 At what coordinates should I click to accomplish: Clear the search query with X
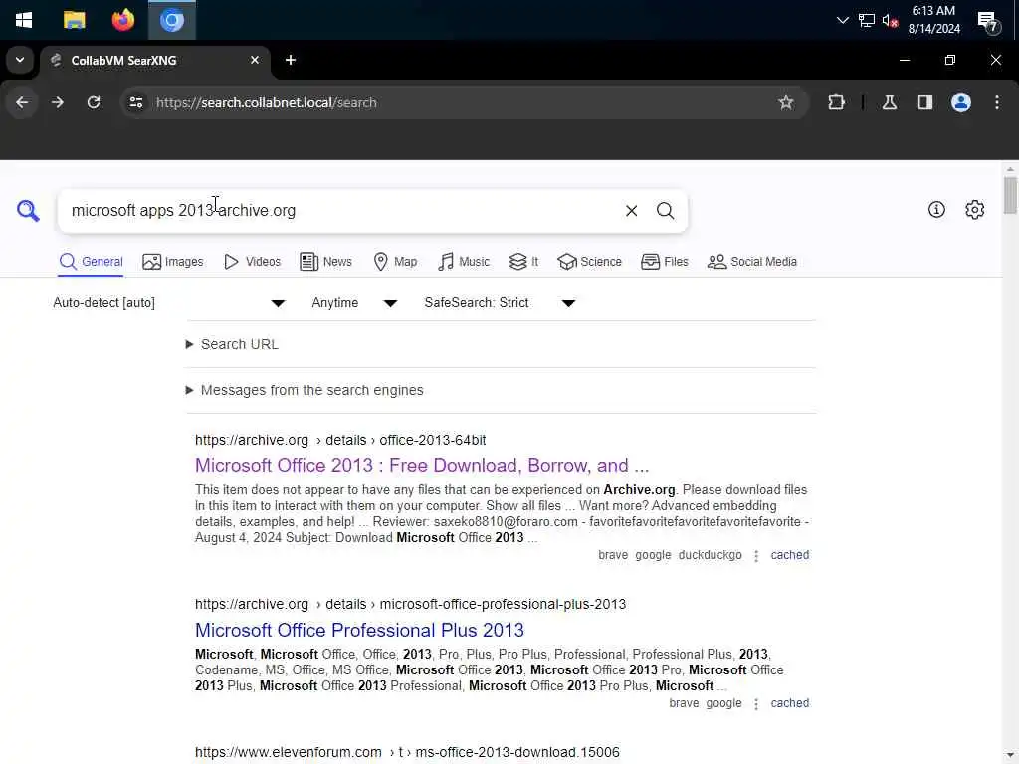(631, 211)
